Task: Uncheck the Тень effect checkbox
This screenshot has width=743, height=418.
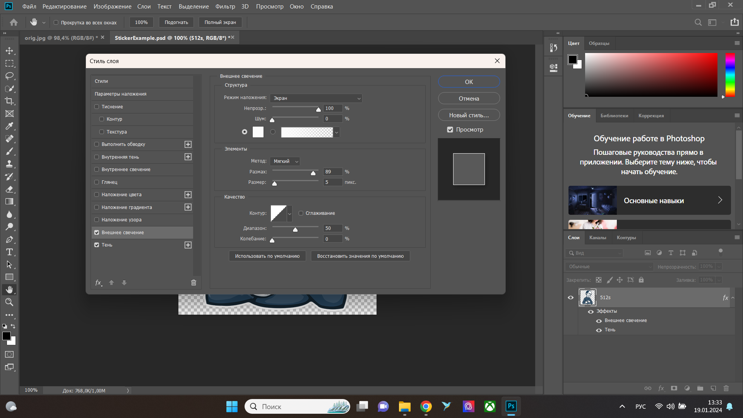Action: click(x=97, y=245)
